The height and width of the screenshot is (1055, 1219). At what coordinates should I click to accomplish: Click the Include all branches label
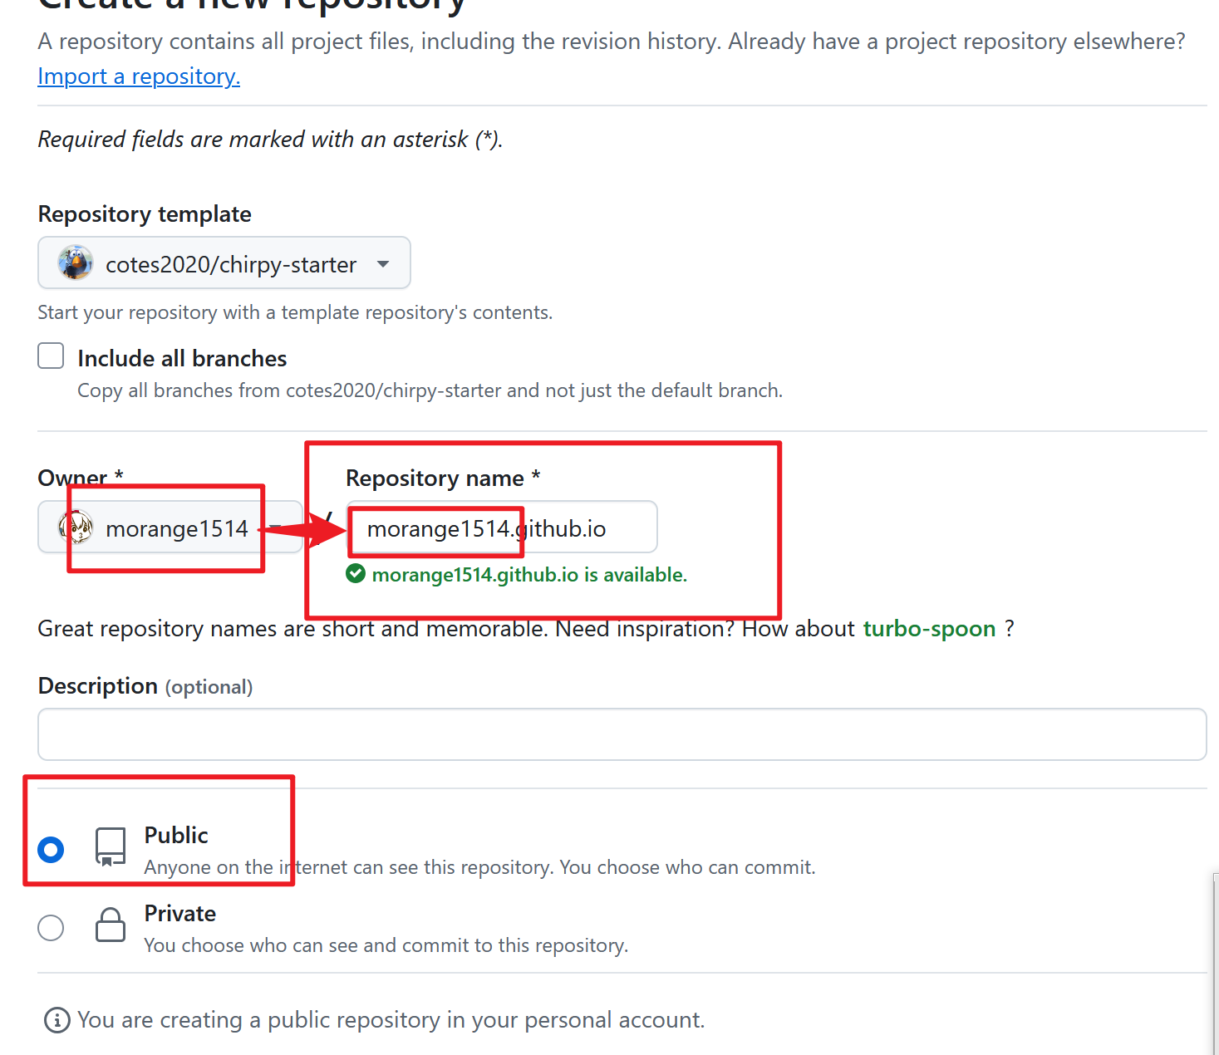(x=182, y=358)
